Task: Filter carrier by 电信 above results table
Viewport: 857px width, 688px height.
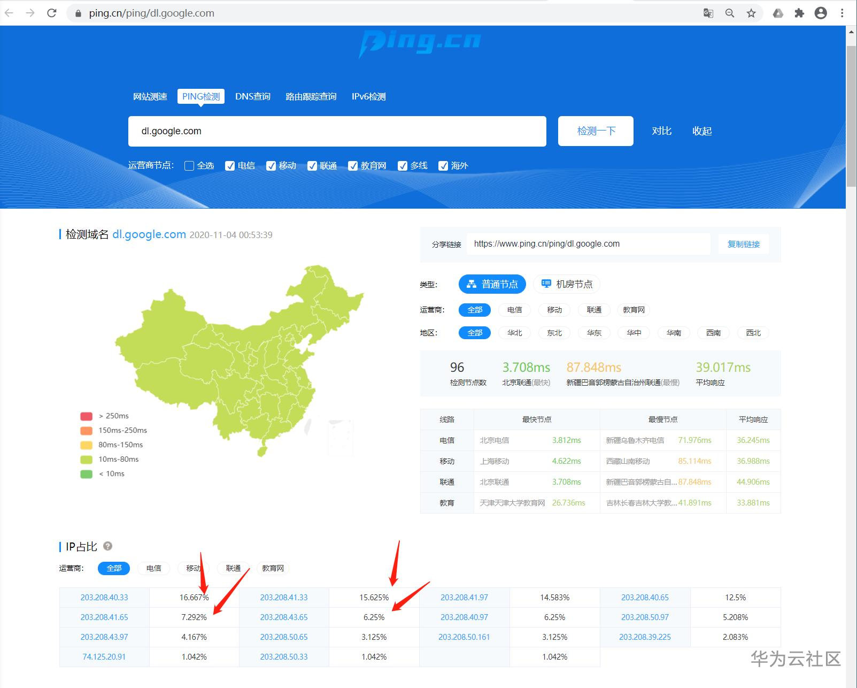Action: coord(515,310)
